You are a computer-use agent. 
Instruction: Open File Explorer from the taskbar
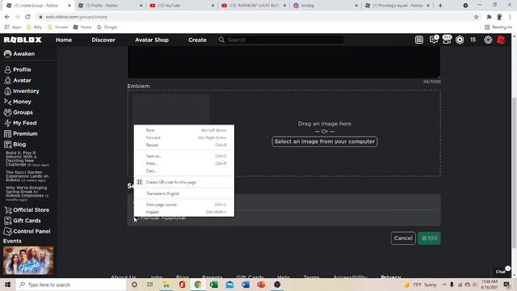[166, 285]
